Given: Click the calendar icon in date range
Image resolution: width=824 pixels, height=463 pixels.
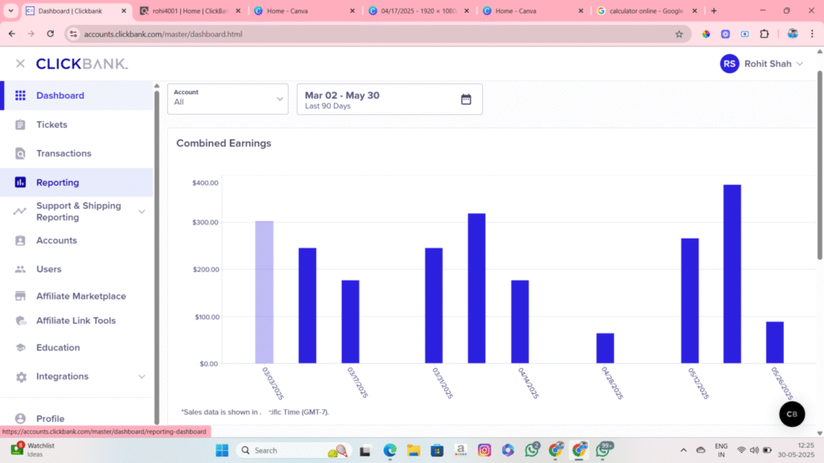Looking at the screenshot, I should (x=466, y=100).
